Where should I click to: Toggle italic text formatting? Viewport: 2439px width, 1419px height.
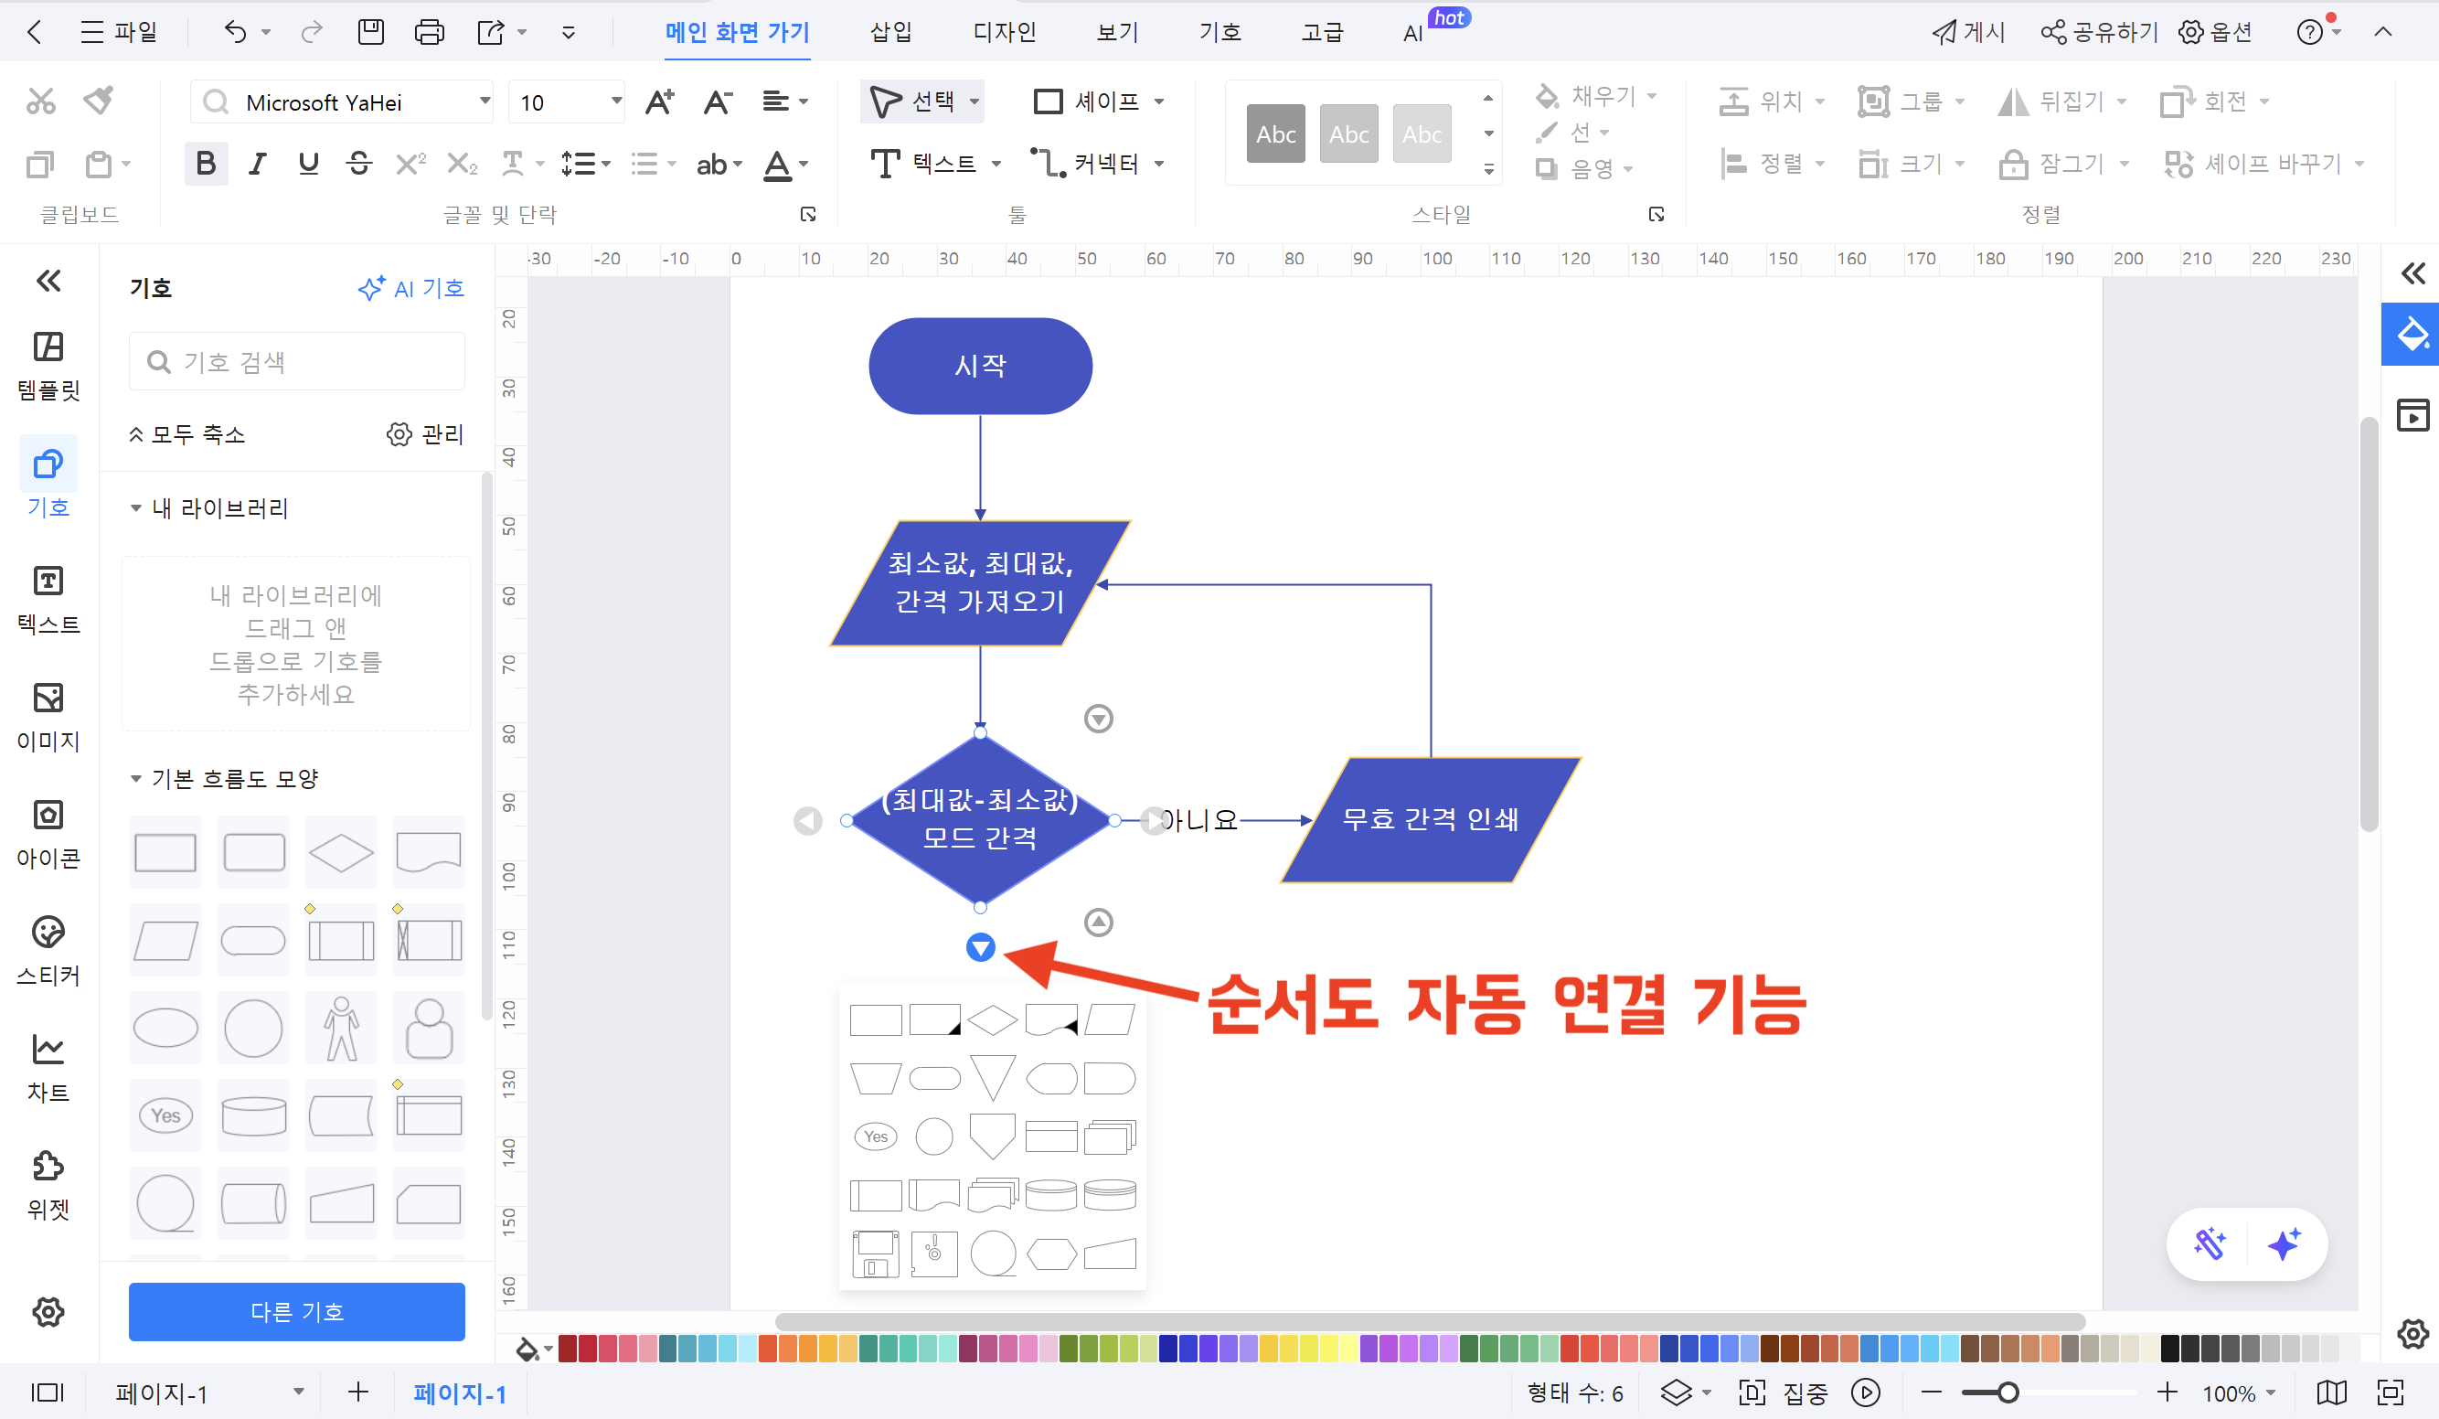click(257, 164)
